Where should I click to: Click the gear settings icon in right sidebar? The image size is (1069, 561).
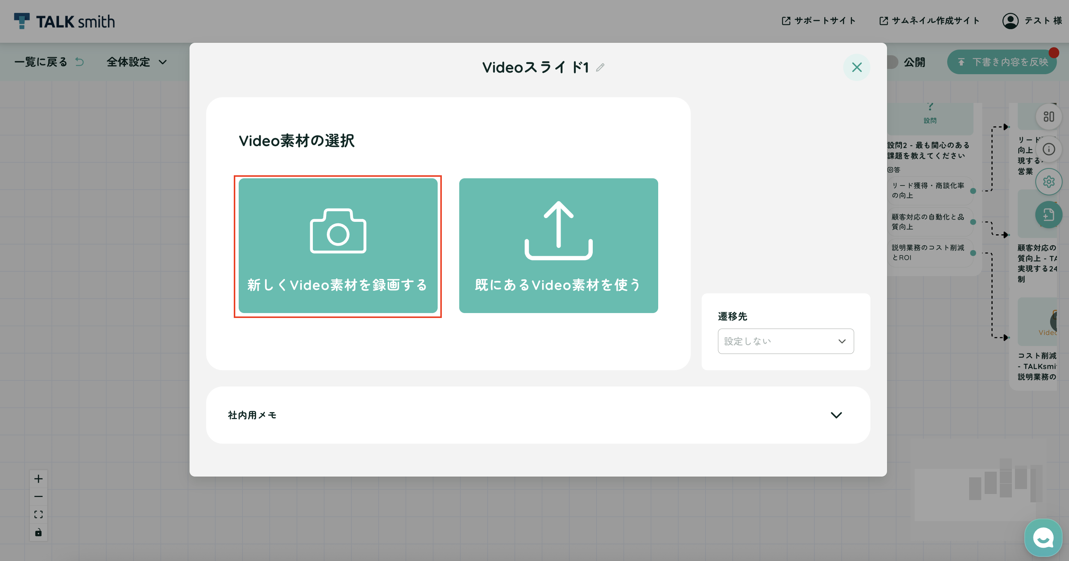[x=1049, y=181]
